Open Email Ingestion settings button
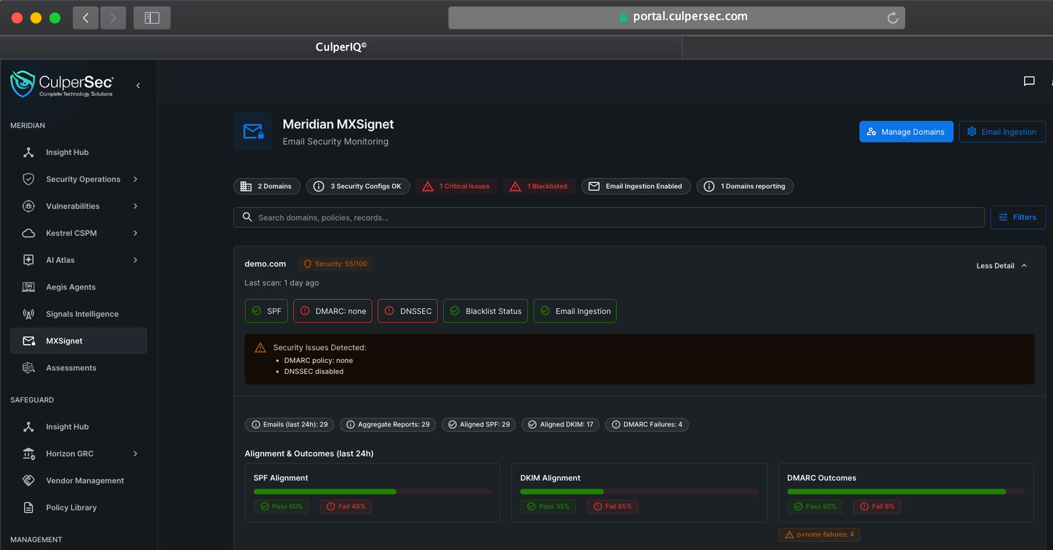1053x550 pixels. pos(1002,131)
